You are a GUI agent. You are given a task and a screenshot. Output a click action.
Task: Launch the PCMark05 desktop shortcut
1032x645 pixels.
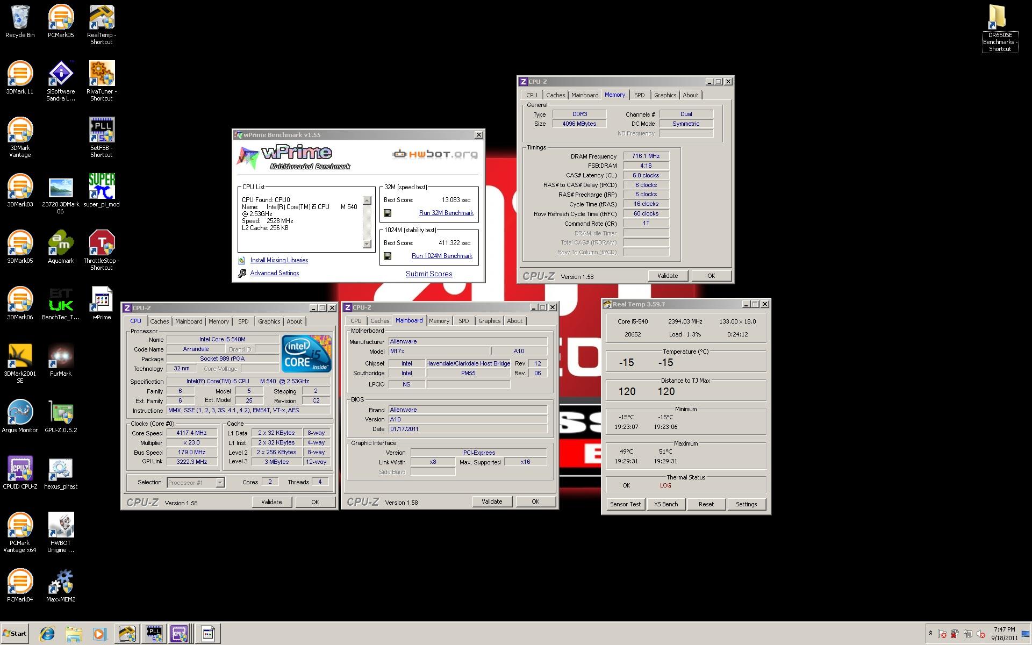click(61, 21)
